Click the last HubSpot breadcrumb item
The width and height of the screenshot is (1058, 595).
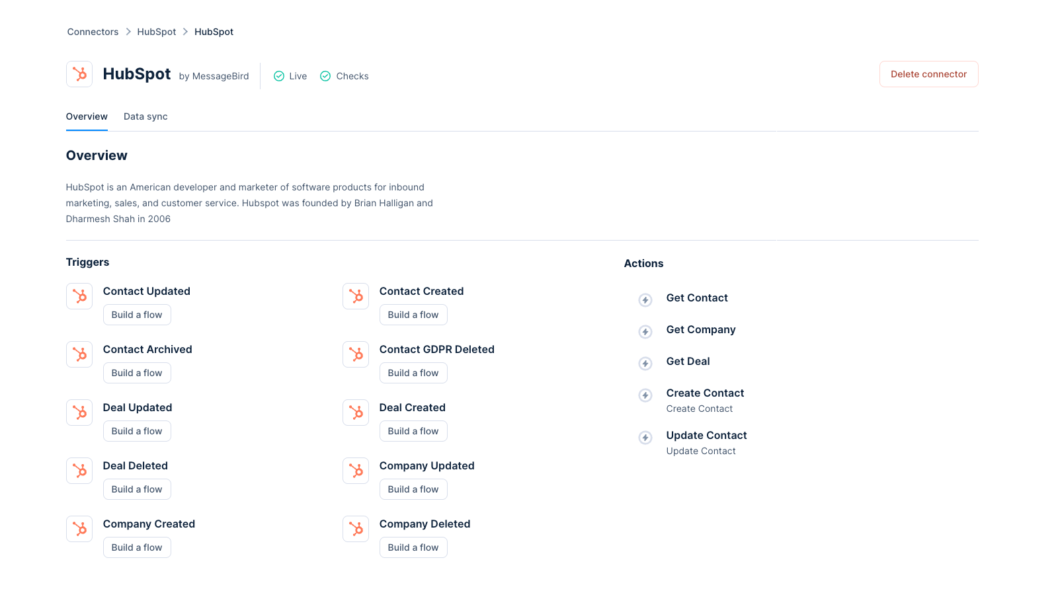pos(214,32)
